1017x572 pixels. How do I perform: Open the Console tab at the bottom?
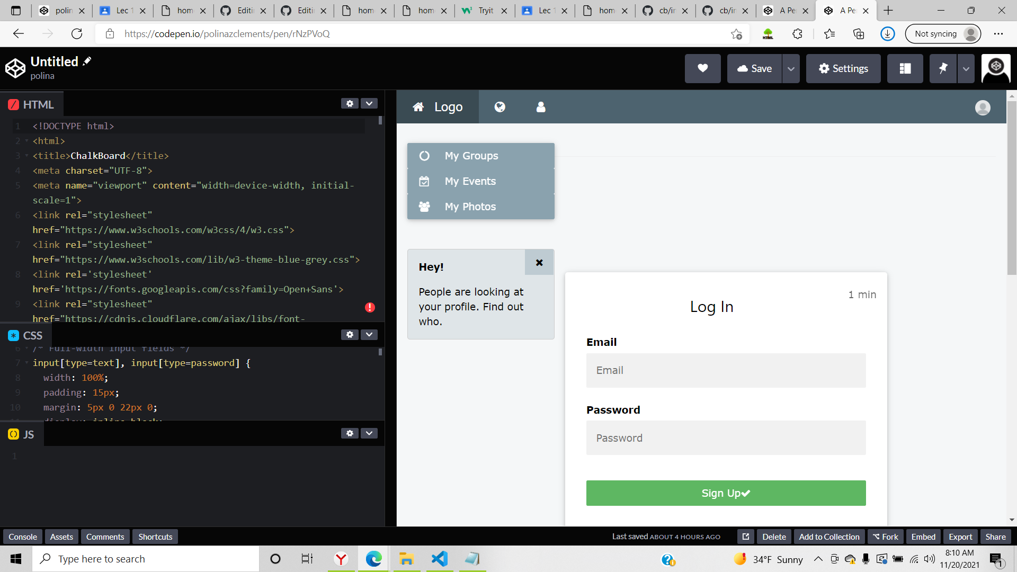[22, 537]
